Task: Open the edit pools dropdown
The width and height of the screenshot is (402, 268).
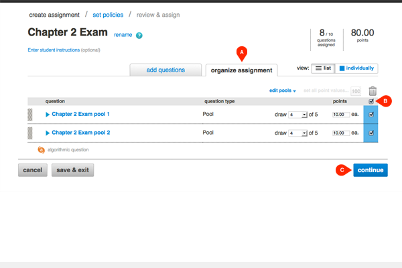Action: [282, 90]
